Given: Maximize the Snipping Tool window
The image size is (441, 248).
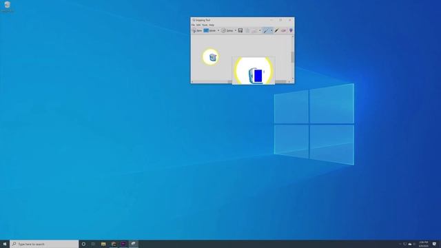Looking at the screenshot, I should (x=280, y=20).
